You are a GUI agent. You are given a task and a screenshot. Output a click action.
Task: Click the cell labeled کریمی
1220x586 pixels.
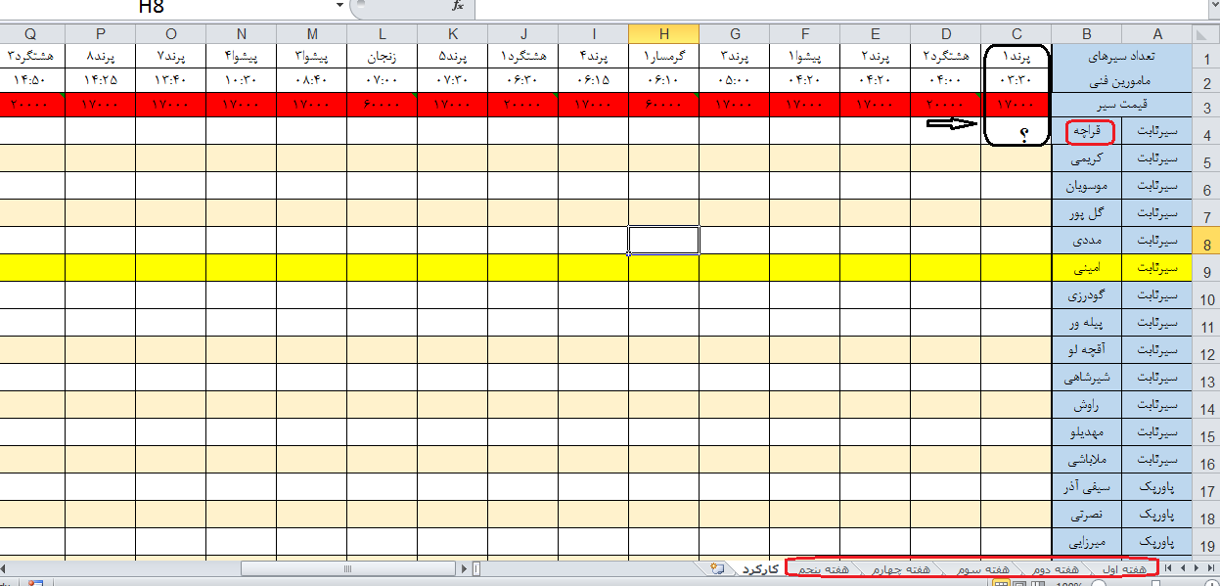(x=1088, y=158)
